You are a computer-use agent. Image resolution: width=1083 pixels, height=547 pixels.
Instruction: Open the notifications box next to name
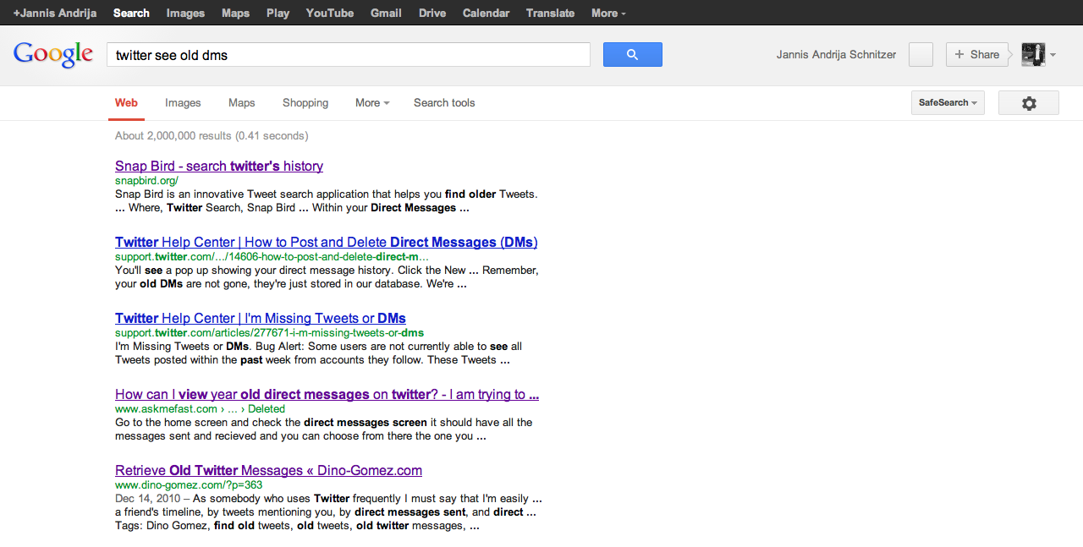(x=921, y=54)
